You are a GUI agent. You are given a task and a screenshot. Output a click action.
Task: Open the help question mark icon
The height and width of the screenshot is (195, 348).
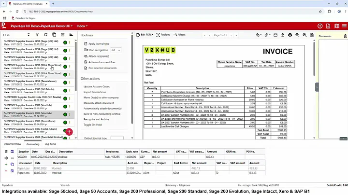(x=320, y=26)
